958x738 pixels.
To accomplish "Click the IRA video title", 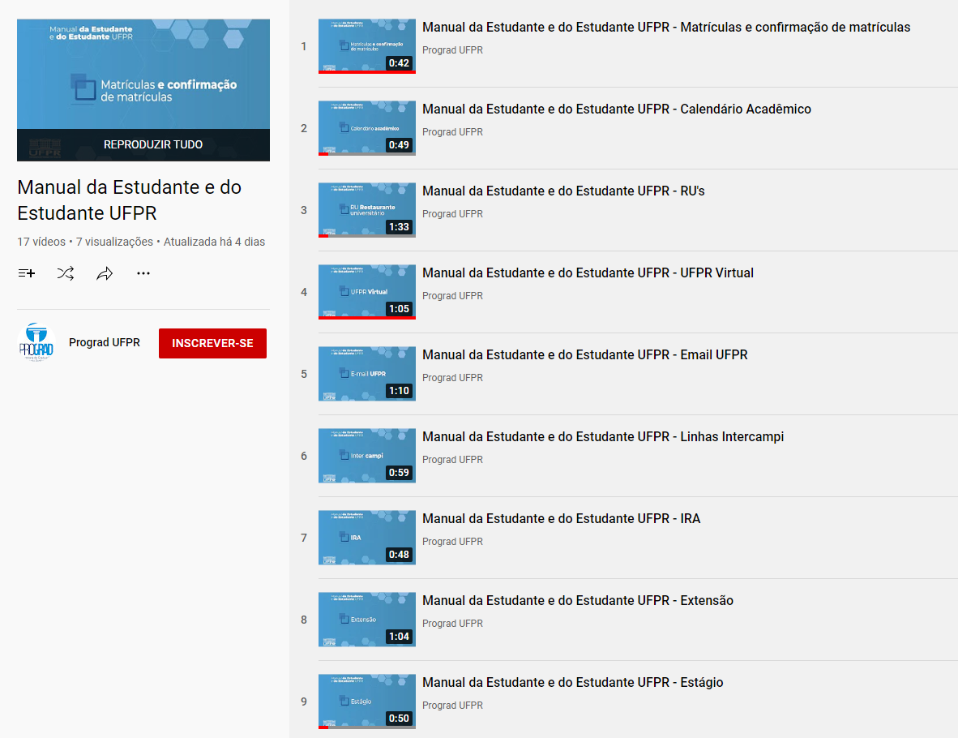I will coord(561,519).
